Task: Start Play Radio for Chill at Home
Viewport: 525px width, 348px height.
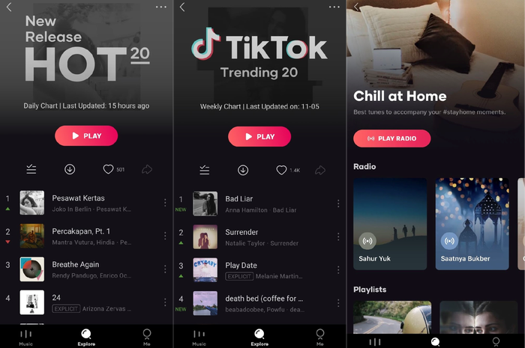Action: point(391,138)
